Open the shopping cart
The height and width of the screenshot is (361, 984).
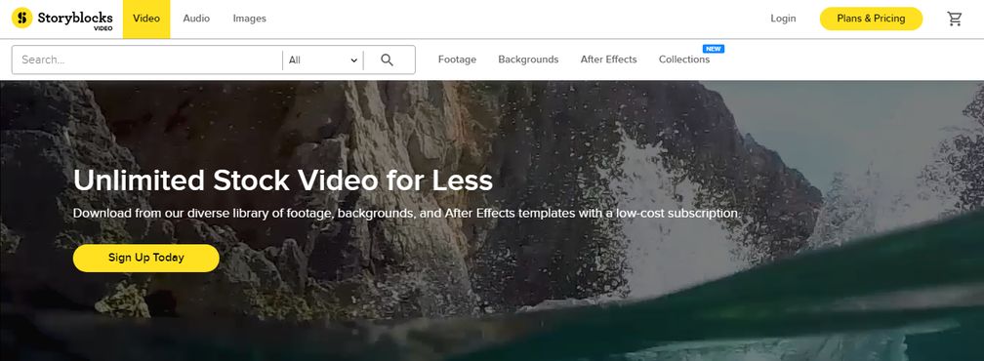955,19
